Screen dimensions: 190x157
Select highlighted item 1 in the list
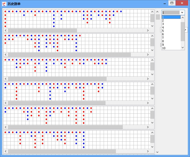click(x=171, y=17)
